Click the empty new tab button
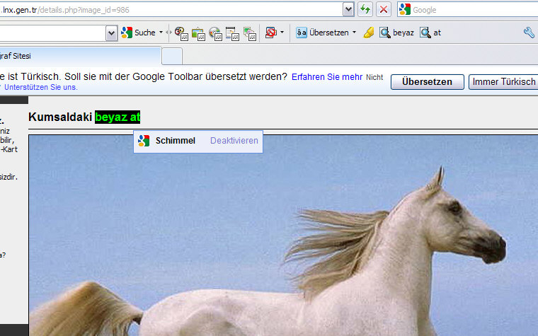 [x=172, y=56]
